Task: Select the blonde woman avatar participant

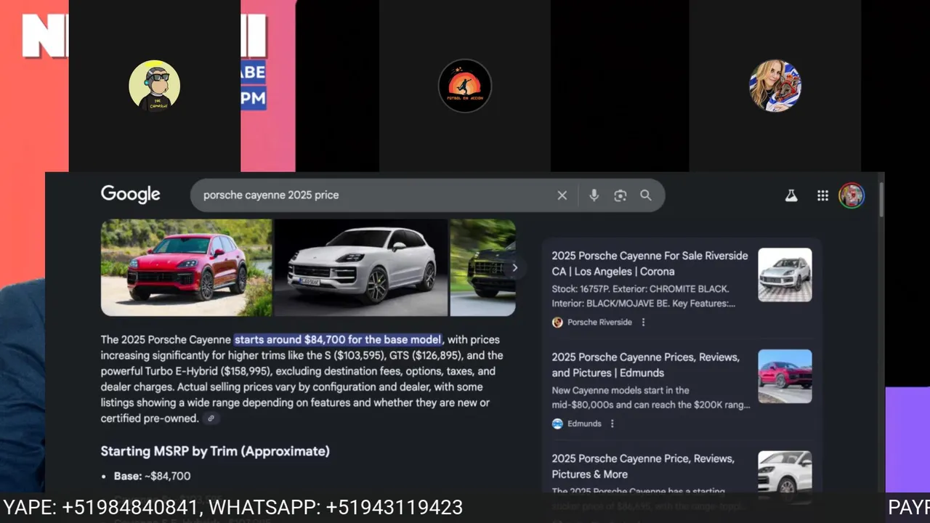Action: pyautogui.click(x=775, y=86)
